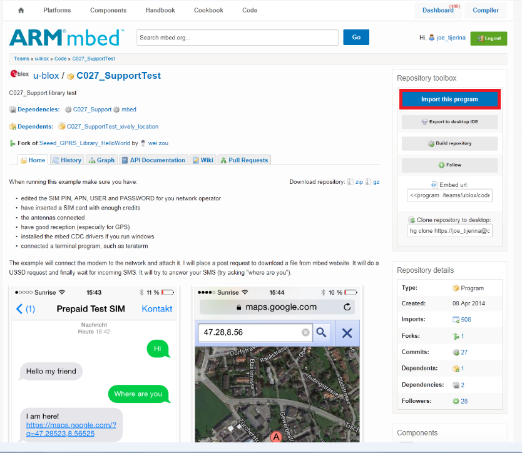
Task: Download the repository as zip
Action: 359,181
